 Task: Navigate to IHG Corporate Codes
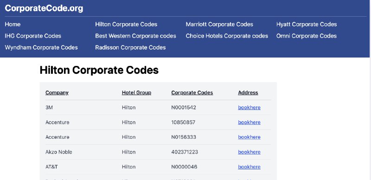click(33, 36)
